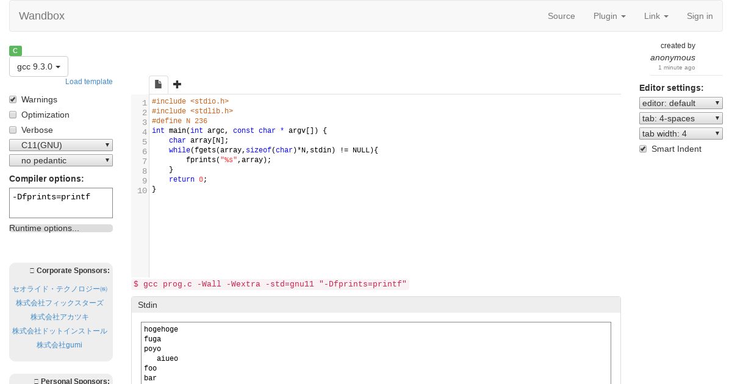Enable the Verbose checkbox
732x384 pixels.
pyautogui.click(x=13, y=130)
